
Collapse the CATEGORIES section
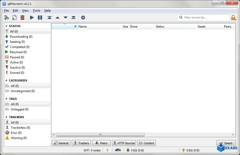point(6,80)
